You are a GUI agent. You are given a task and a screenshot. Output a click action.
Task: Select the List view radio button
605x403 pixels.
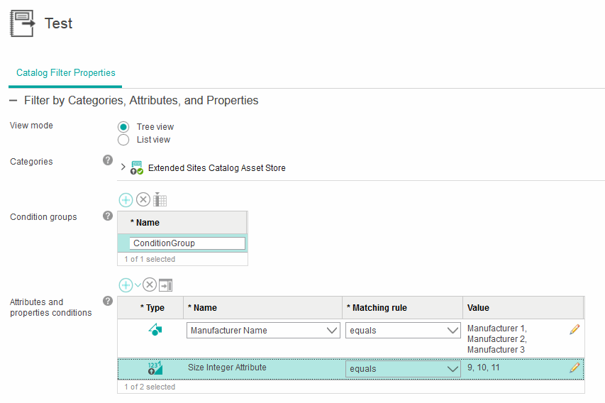click(x=123, y=140)
